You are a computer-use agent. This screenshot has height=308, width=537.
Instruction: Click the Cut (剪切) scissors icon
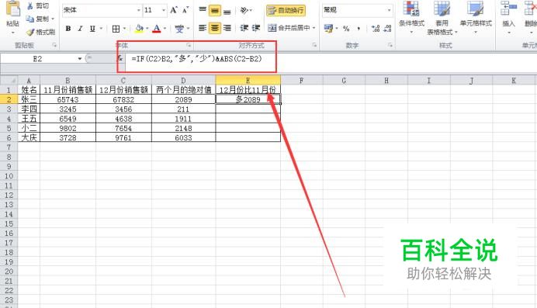[x=30, y=5]
